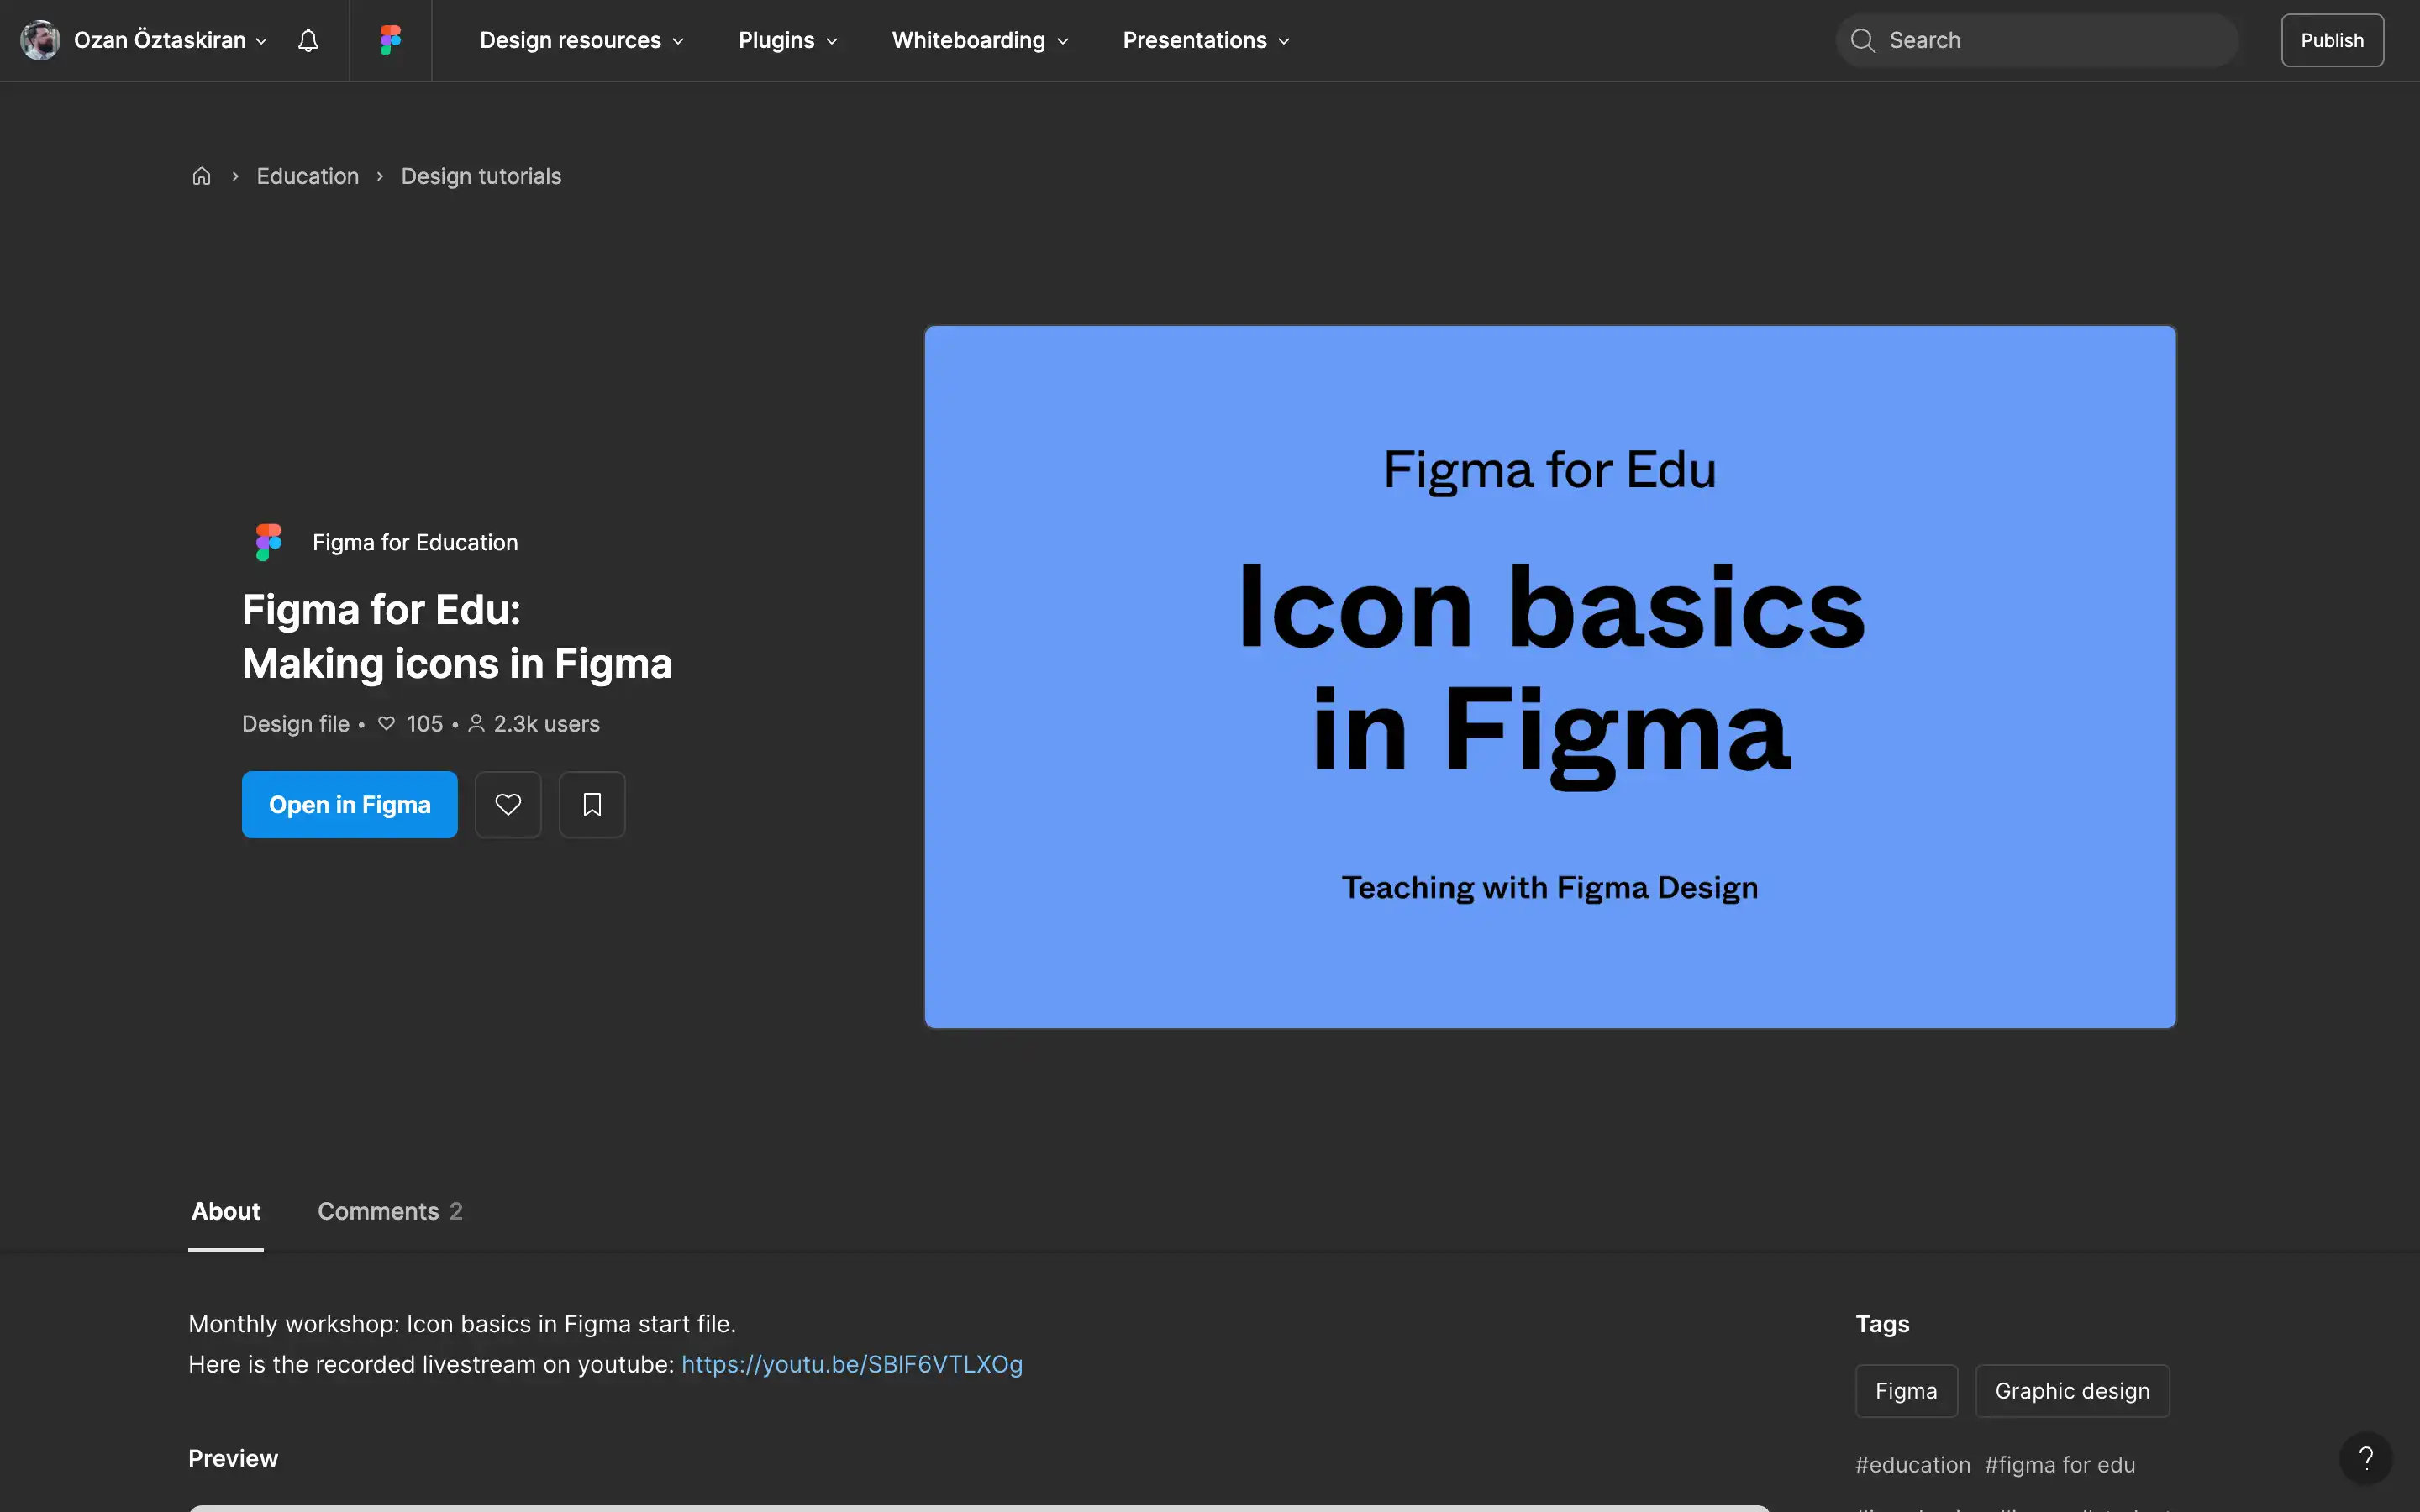Click the search magnifier icon
This screenshot has height=1512, width=2420.
pyautogui.click(x=1862, y=40)
